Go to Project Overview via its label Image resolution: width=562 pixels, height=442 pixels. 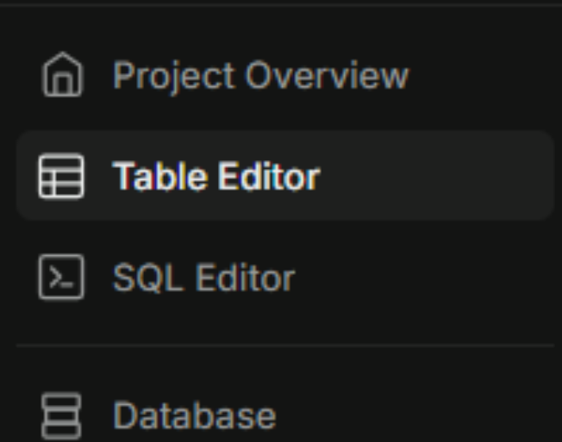pyautogui.click(x=260, y=76)
